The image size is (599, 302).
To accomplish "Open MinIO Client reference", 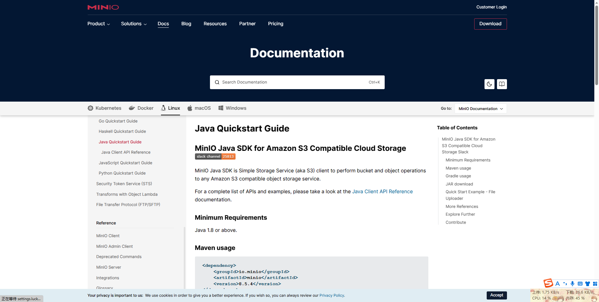I will click(108, 236).
